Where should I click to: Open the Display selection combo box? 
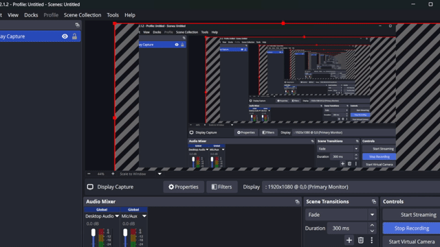pyautogui.click(x=351, y=187)
